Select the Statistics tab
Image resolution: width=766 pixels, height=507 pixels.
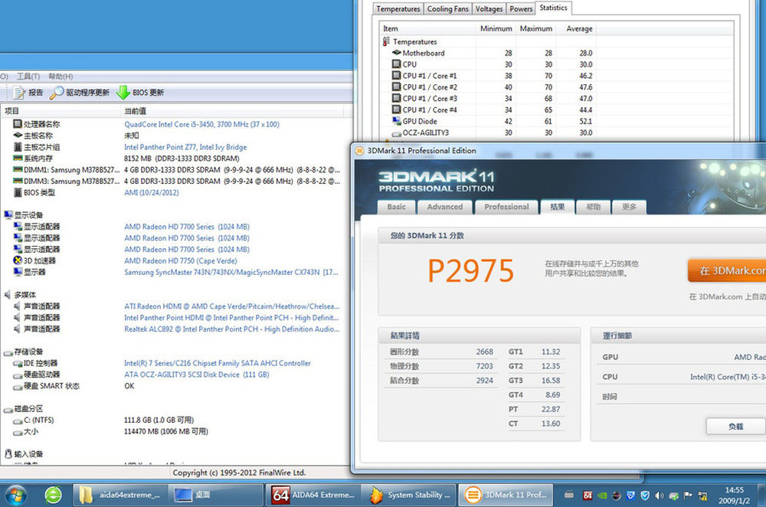(553, 8)
